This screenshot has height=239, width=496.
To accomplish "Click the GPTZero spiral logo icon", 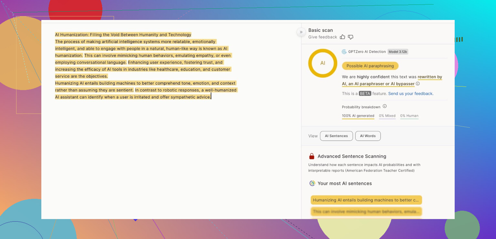I will (x=344, y=52).
